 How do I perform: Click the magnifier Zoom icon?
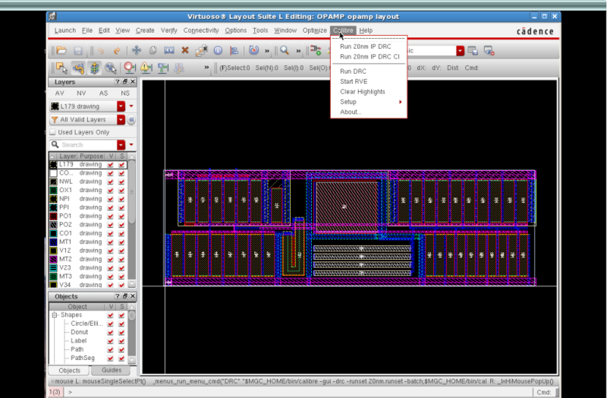(x=284, y=50)
